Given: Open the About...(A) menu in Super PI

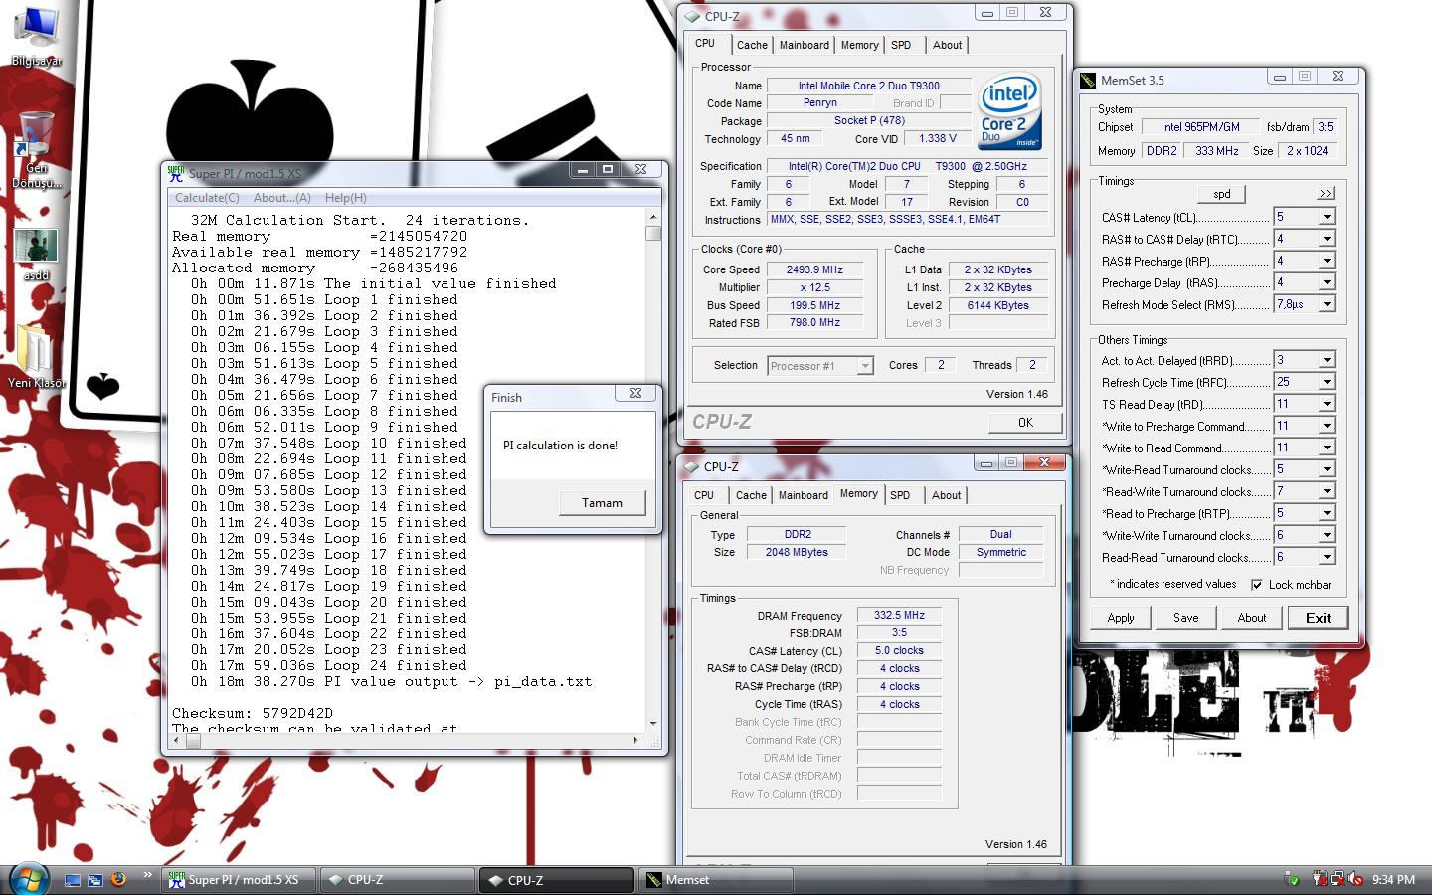Looking at the screenshot, I should pyautogui.click(x=282, y=198).
